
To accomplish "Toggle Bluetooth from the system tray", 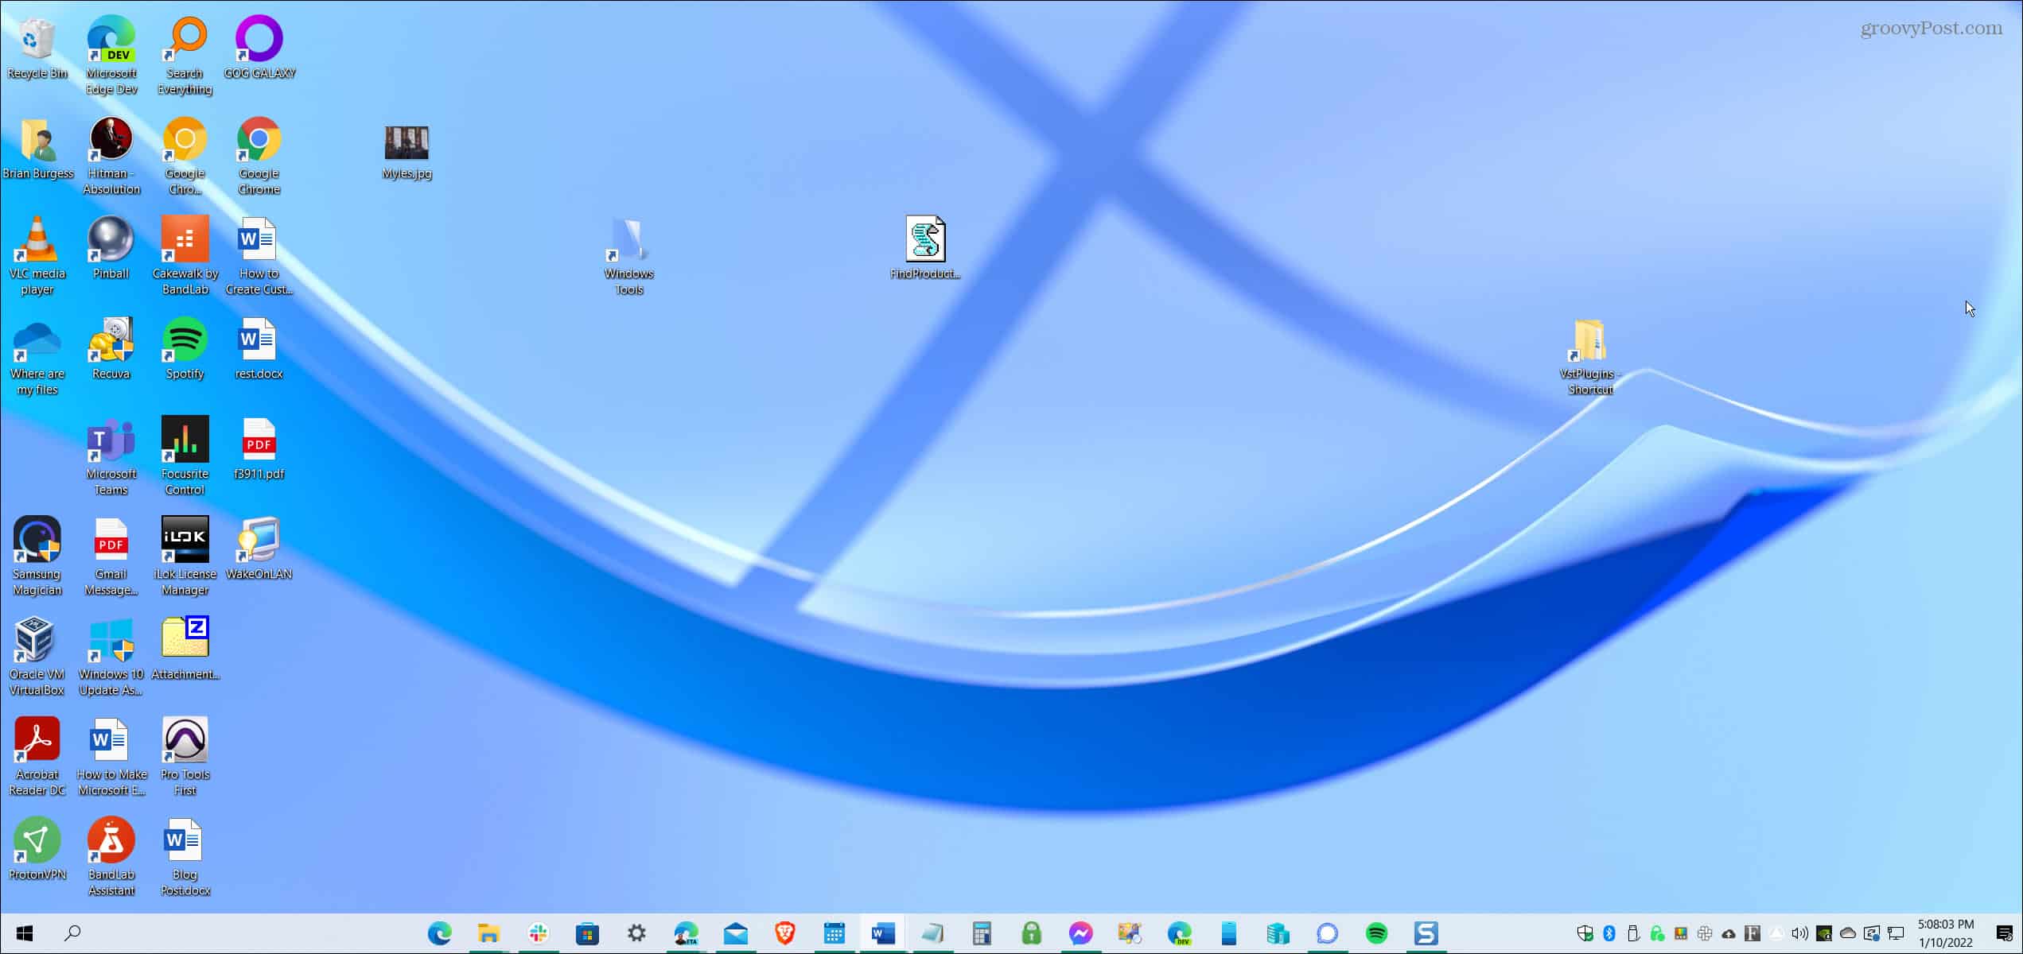I will tap(1609, 933).
